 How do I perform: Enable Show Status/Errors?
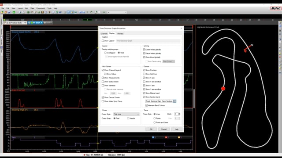pos(103,82)
